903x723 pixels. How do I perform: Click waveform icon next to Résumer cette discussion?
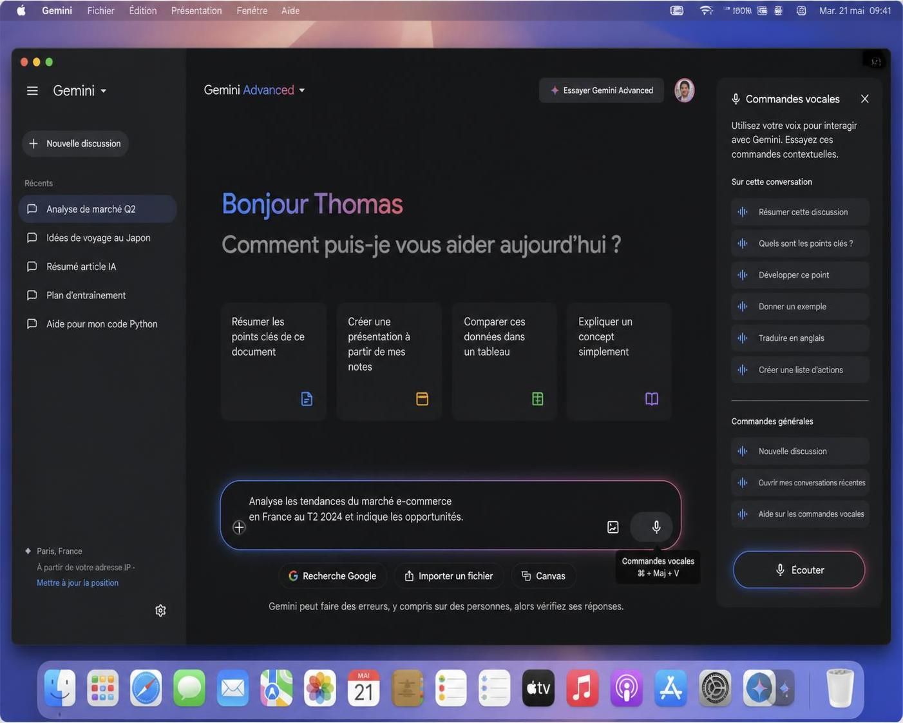pyautogui.click(x=743, y=212)
